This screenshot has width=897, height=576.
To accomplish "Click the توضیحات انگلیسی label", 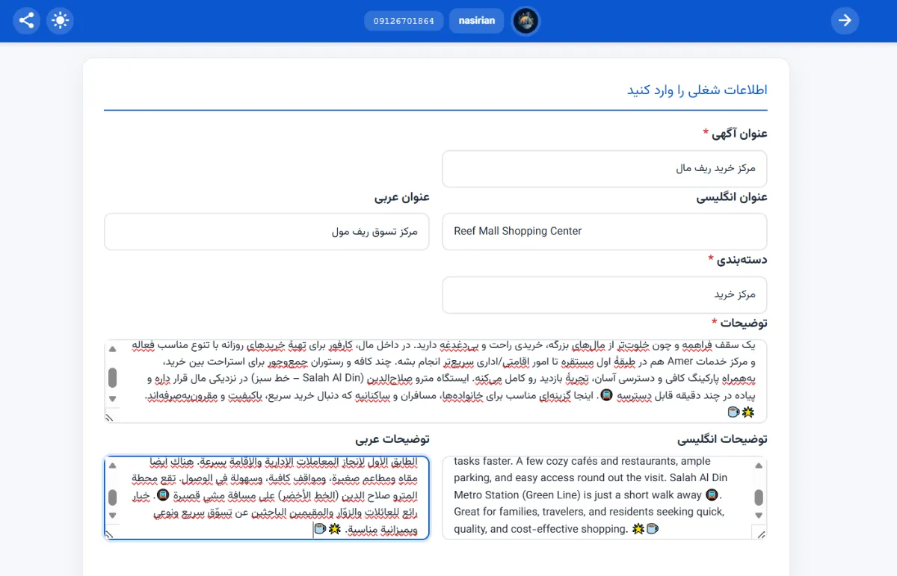I will (722, 439).
